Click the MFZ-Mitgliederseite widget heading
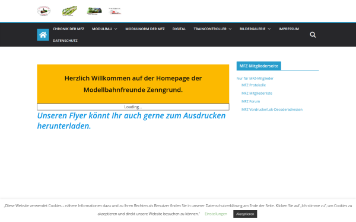356x222 pixels. [x=259, y=66]
